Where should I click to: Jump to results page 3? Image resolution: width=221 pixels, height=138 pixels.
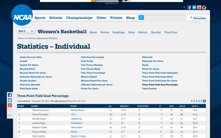(196, 101)
